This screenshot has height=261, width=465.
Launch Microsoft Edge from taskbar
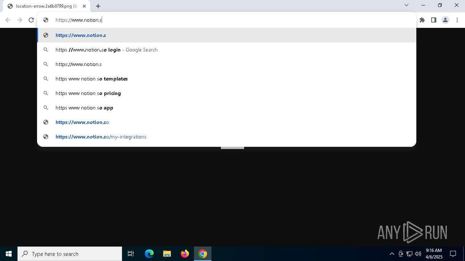point(149,254)
